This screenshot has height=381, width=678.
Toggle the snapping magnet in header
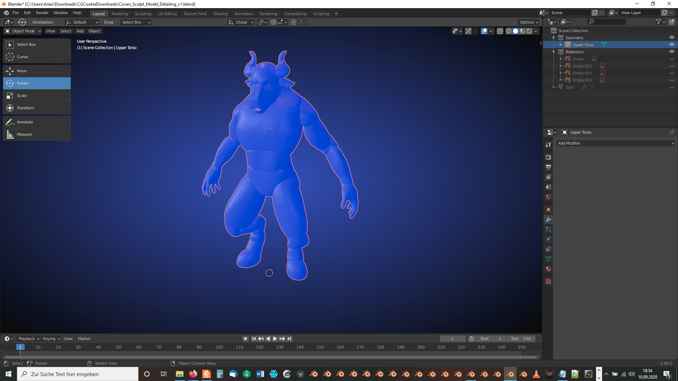tap(273, 22)
